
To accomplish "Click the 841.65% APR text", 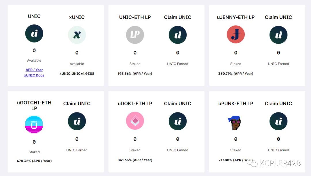I will pyautogui.click(x=135, y=160).
